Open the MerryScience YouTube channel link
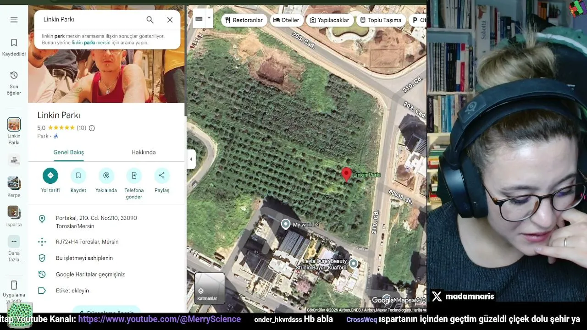587x330 pixels. [159, 319]
